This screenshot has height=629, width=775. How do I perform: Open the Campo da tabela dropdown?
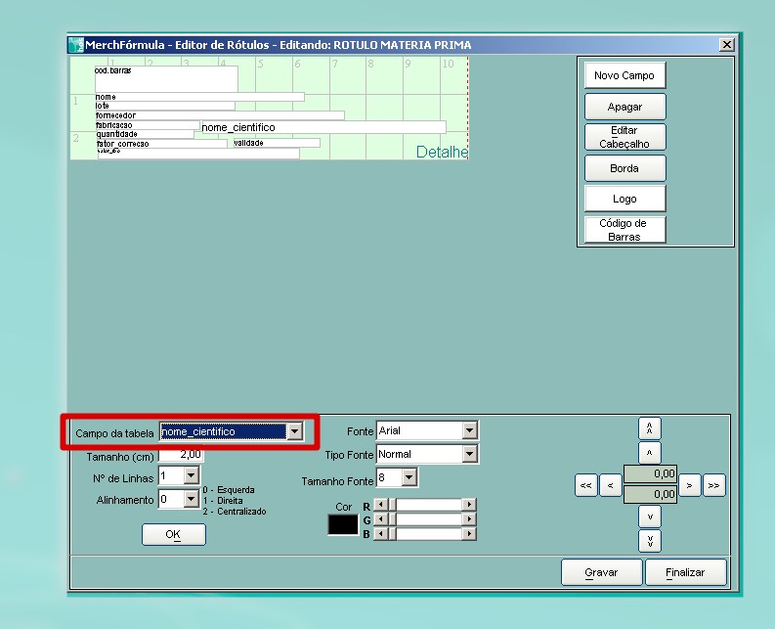[x=294, y=431]
